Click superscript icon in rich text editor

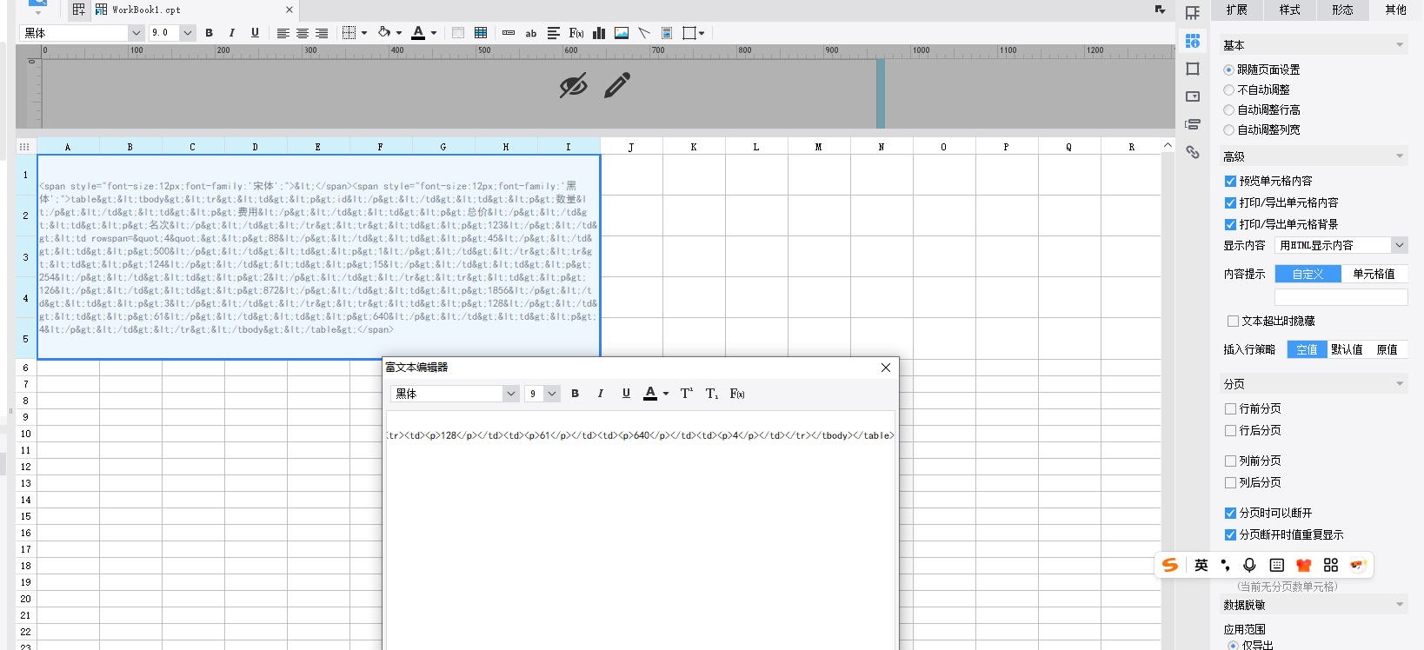(x=686, y=394)
